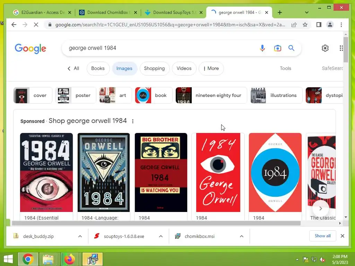Open chomikbox.msi downloaded file
This screenshot has height=266, width=355.
pyautogui.click(x=199, y=236)
